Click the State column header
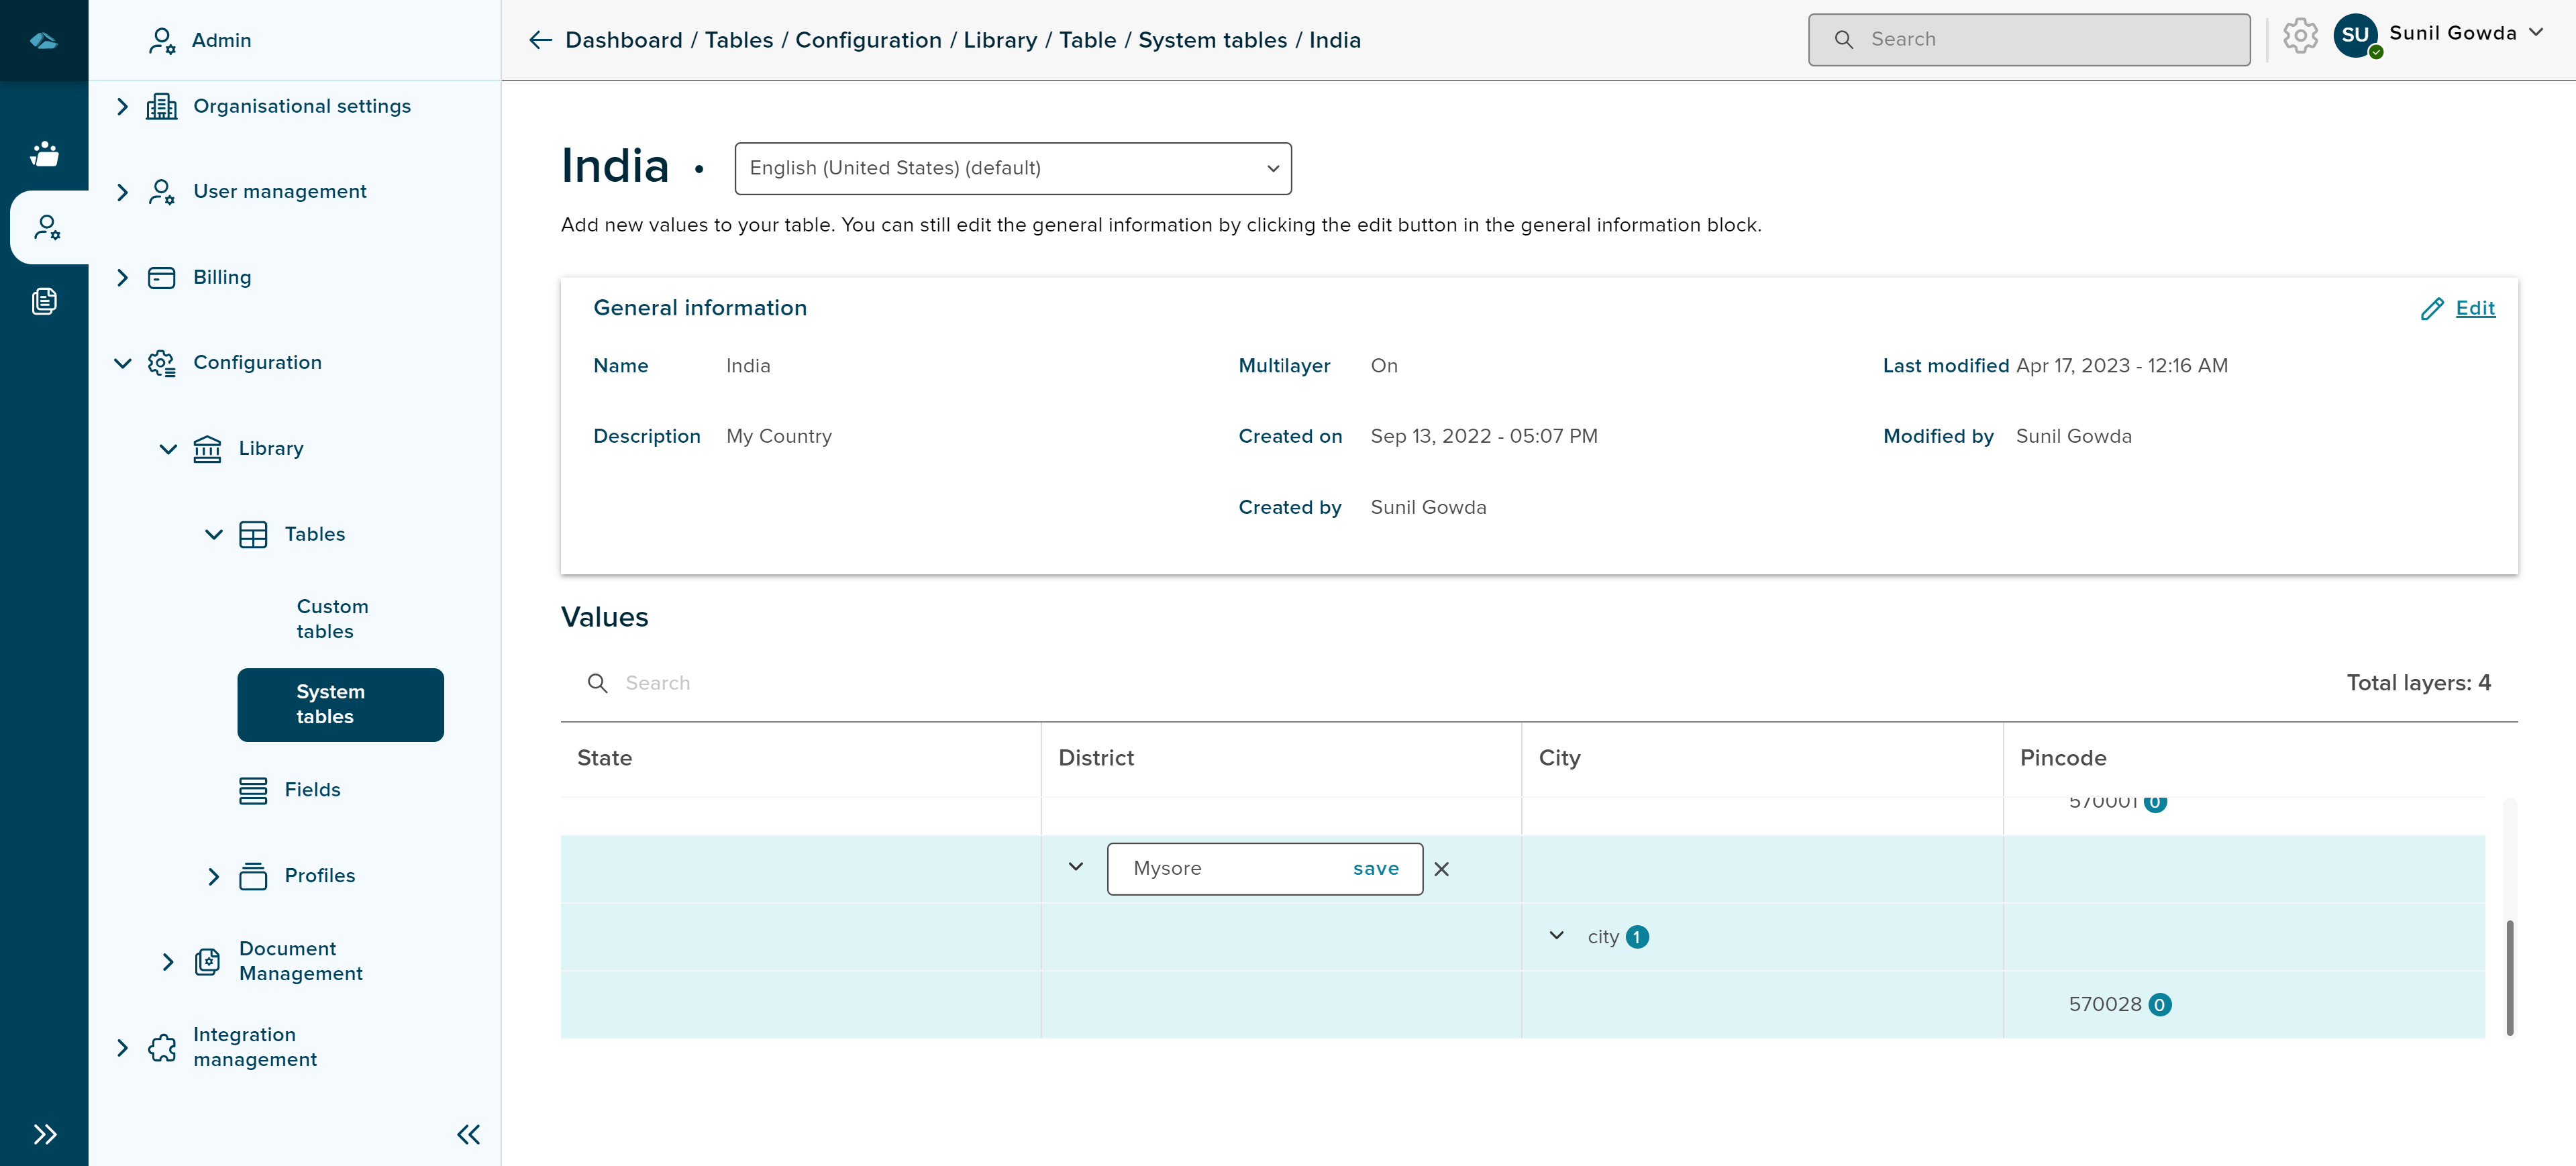 (x=604, y=758)
